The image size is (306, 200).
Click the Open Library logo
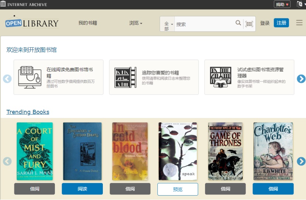(32, 23)
